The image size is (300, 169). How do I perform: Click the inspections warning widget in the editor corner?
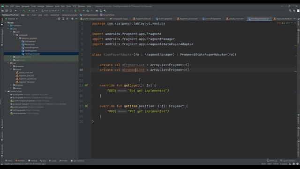coord(284,23)
